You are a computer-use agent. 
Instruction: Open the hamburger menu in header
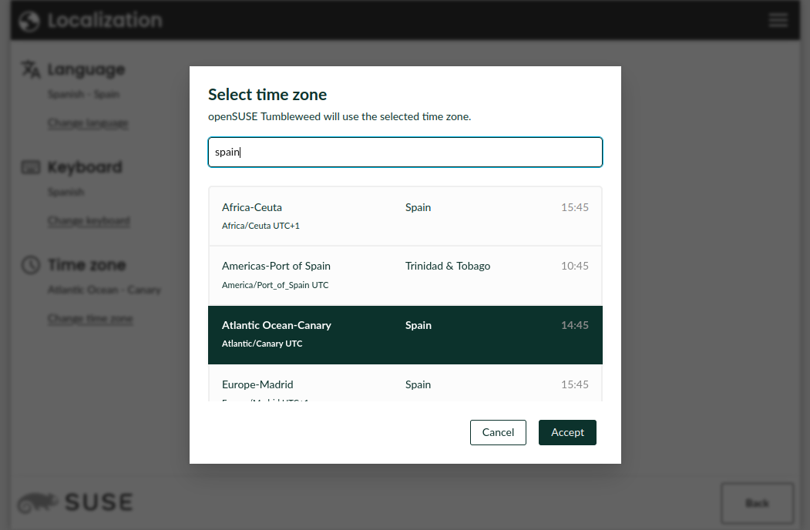click(778, 21)
